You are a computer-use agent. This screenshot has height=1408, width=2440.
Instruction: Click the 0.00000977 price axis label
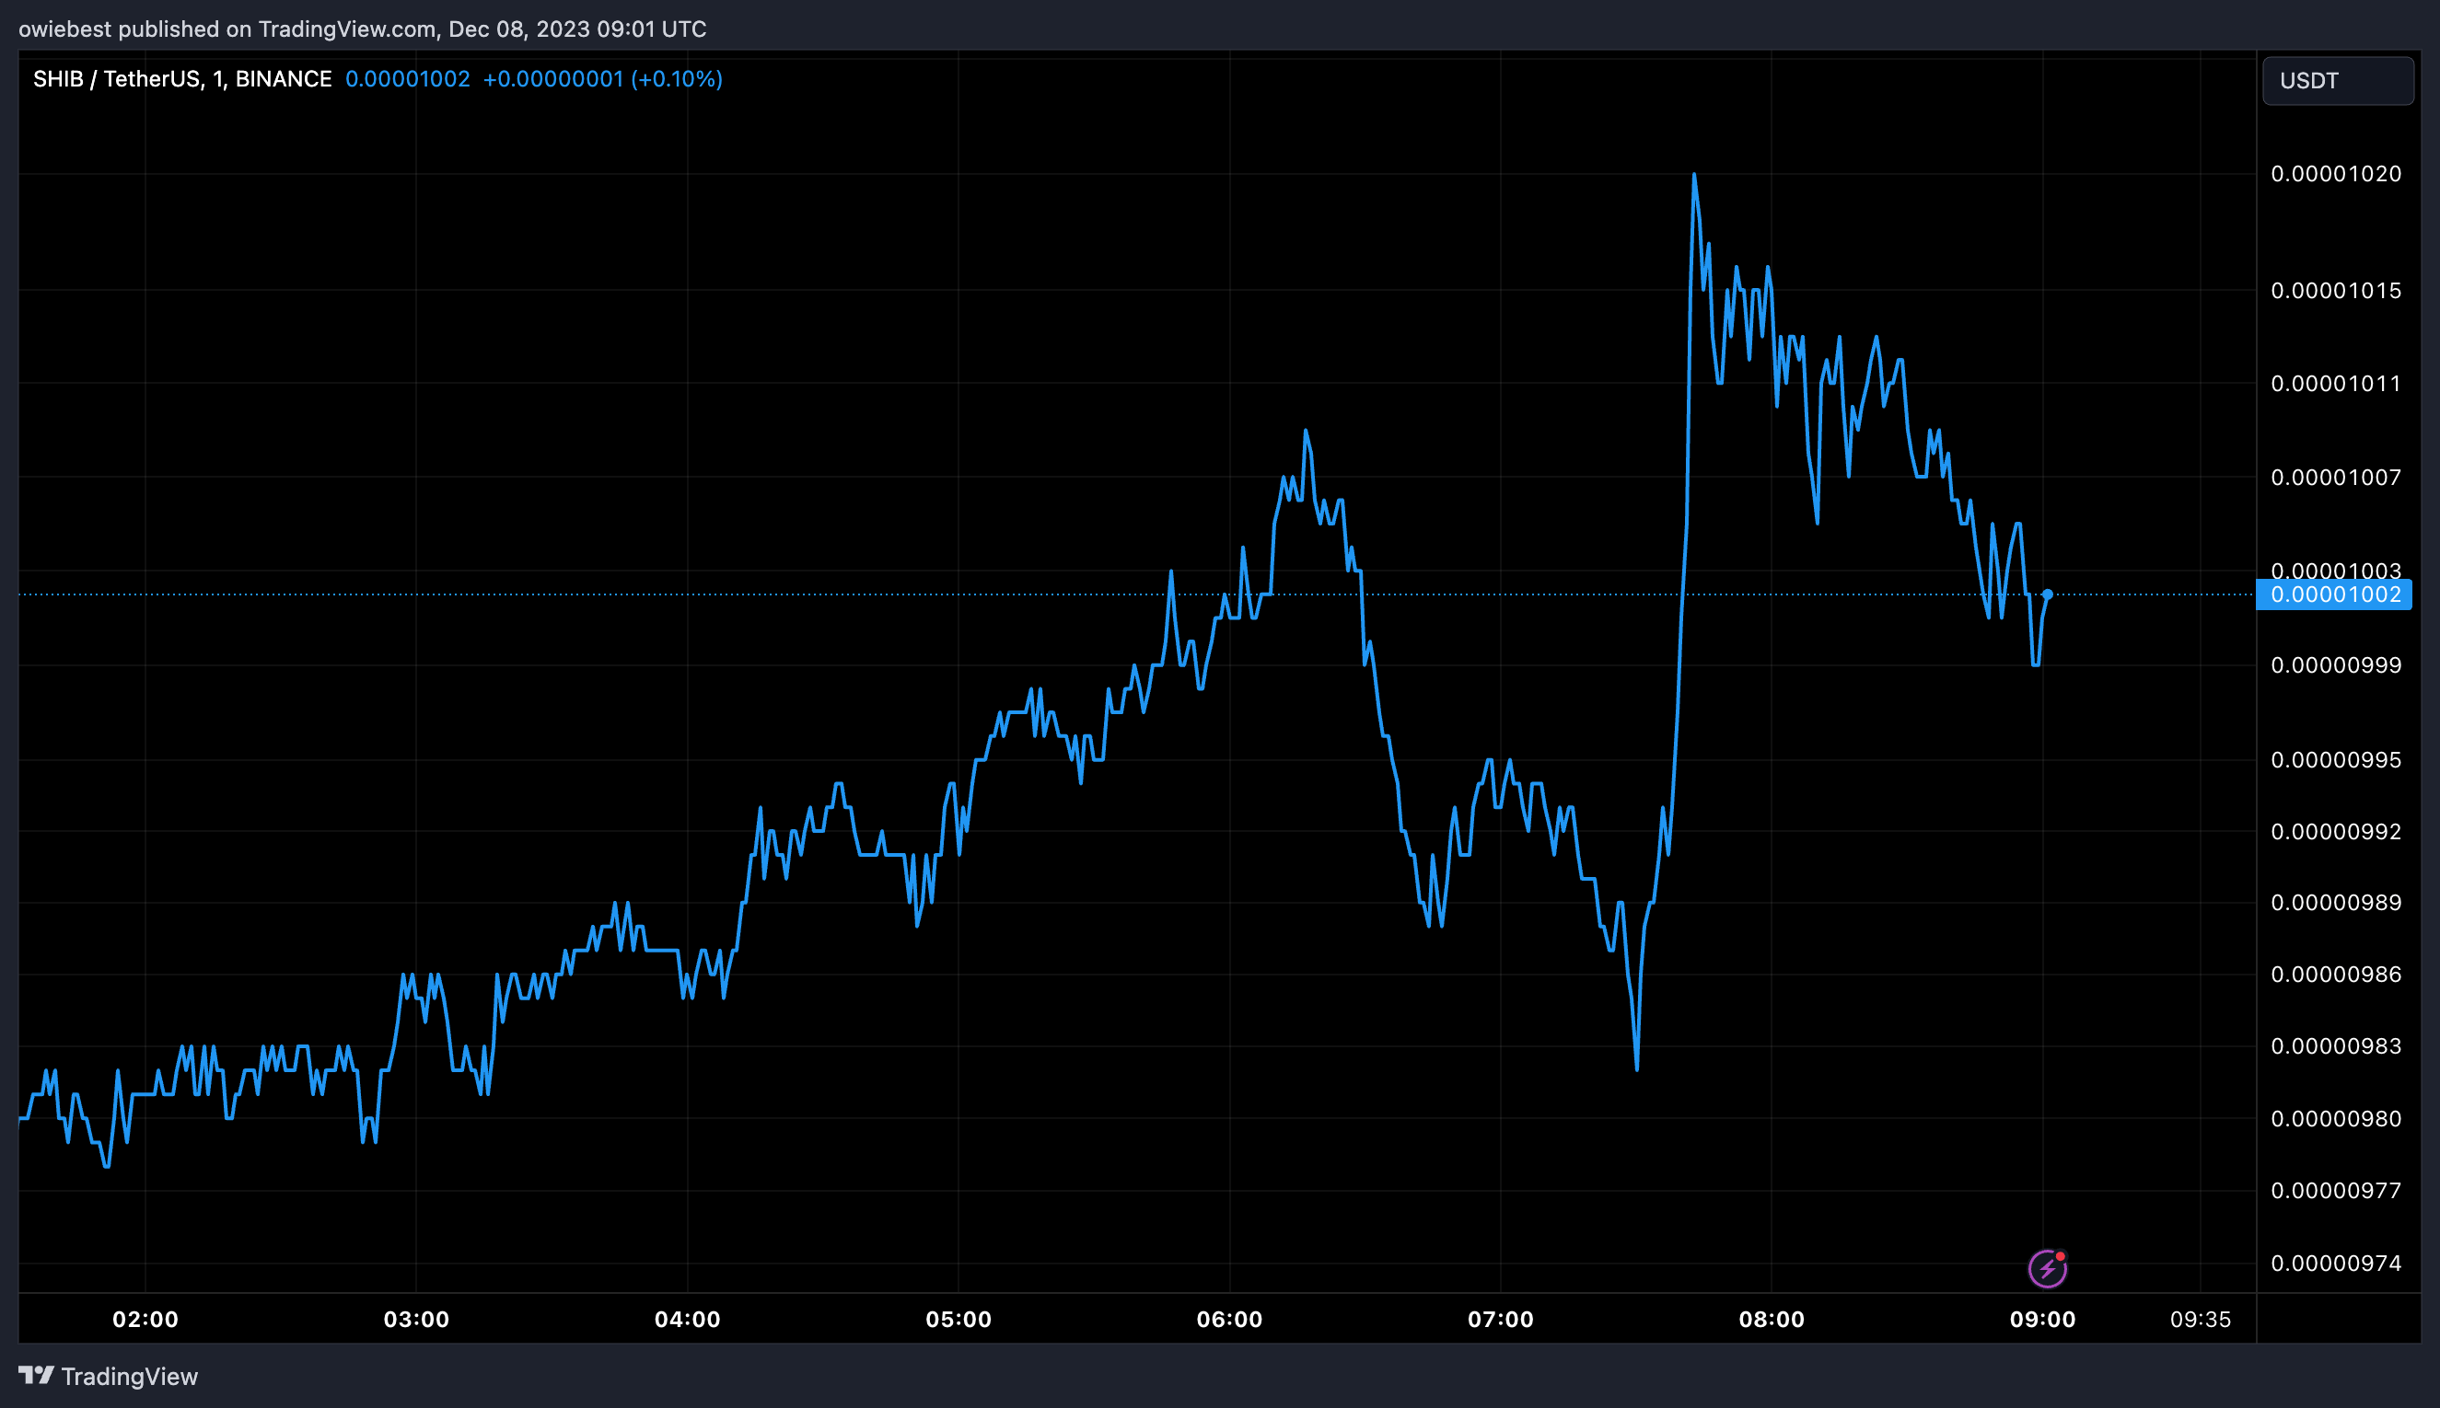[x=2336, y=1191]
